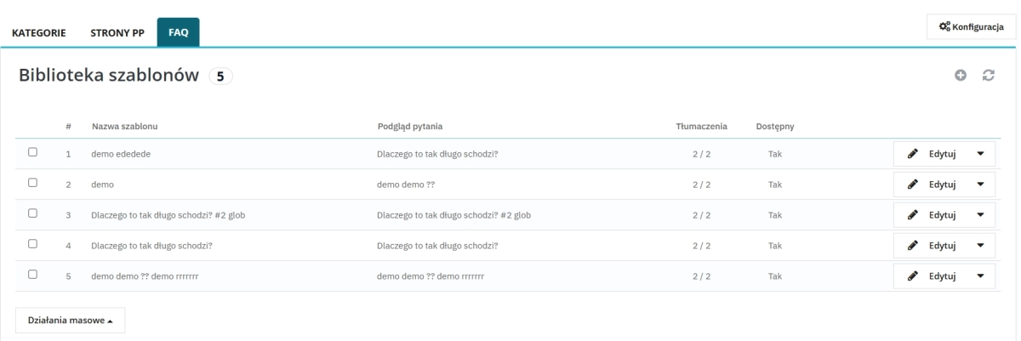This screenshot has height=341, width=1021.
Task: Open the Działania masowe bulk actions menu
Action: click(71, 321)
